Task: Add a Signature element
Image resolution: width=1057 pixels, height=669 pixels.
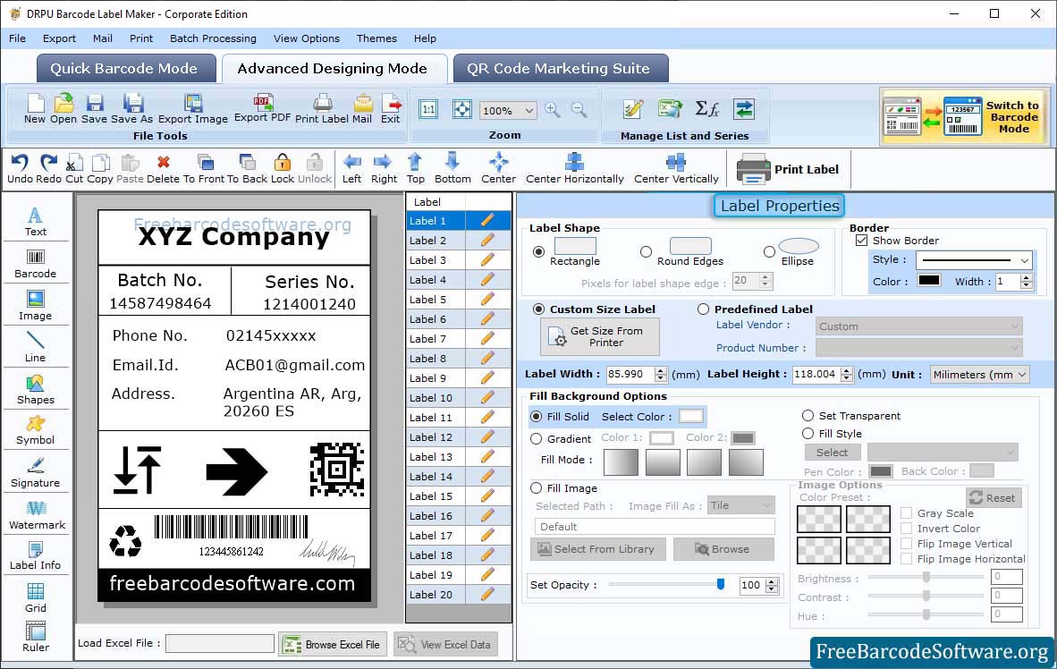Action: (35, 473)
